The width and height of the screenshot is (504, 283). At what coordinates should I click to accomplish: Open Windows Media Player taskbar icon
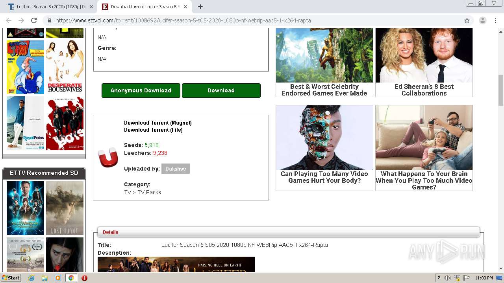58,278
